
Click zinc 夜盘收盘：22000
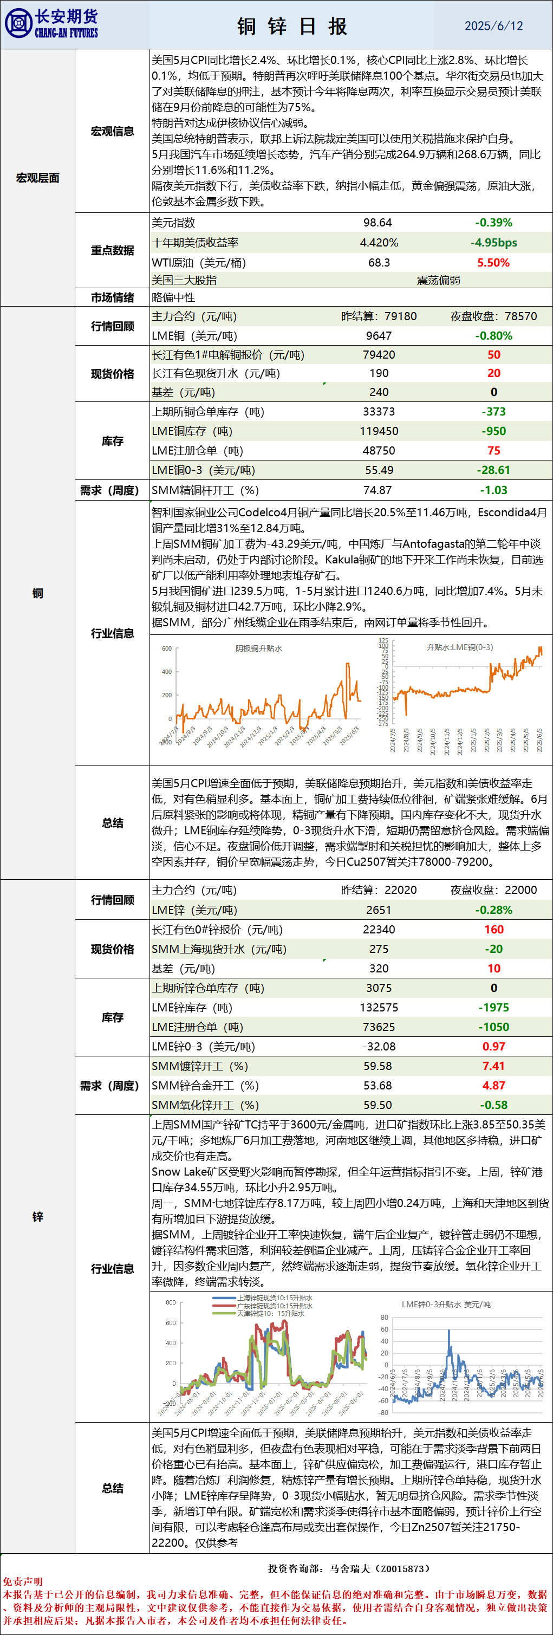click(x=493, y=890)
